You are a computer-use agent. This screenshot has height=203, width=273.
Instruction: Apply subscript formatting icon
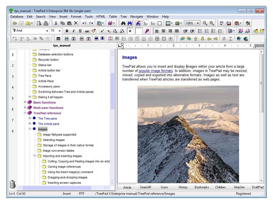point(109,31)
